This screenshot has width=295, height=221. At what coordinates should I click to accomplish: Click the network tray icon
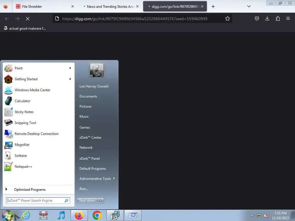click(x=259, y=216)
